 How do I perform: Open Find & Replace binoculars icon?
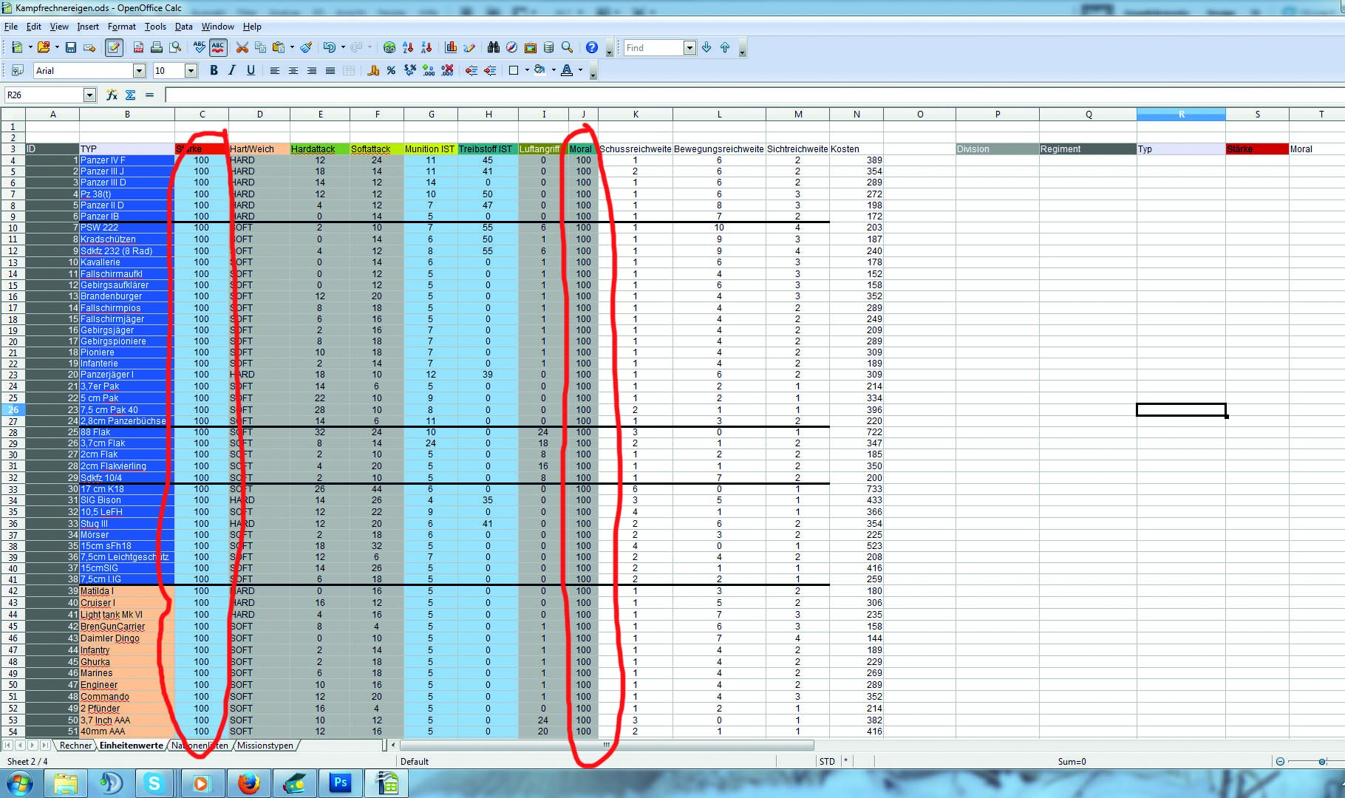coord(494,47)
